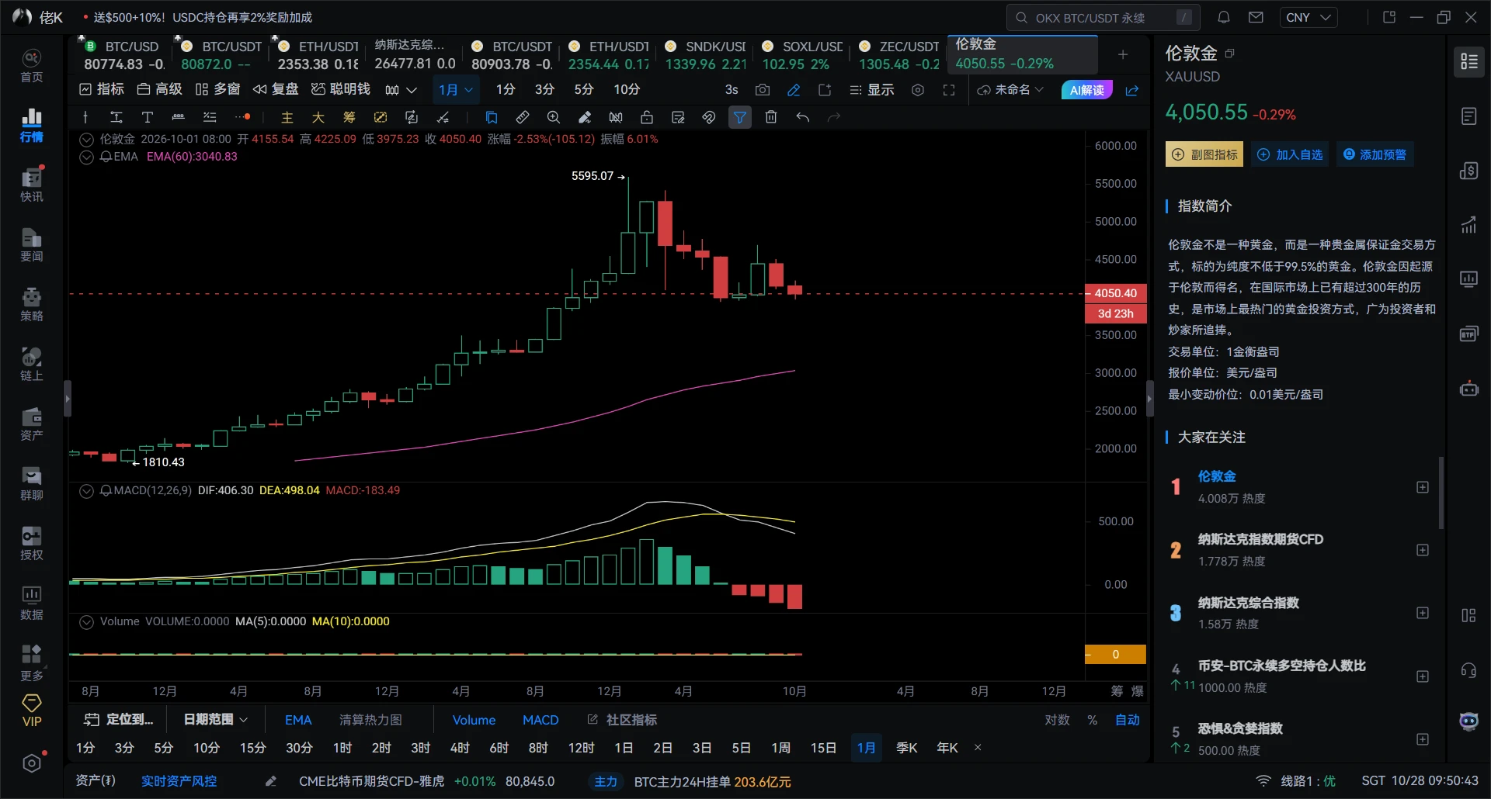Click the OKX BTC/USDT search field
This screenshot has width=1491, height=799.
(1103, 17)
